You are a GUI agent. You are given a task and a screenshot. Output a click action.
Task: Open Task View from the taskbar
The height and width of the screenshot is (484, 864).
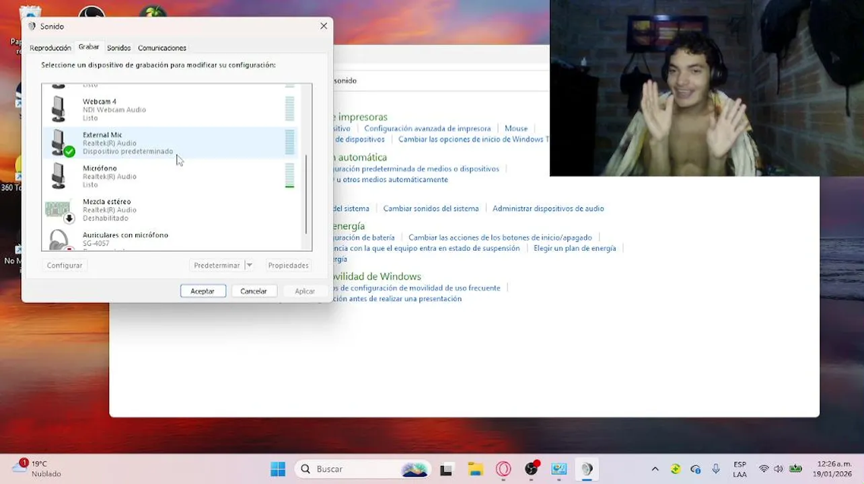click(x=446, y=469)
